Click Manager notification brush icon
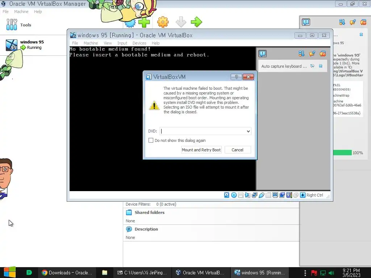This screenshot has height=278, width=371. click(353, 22)
